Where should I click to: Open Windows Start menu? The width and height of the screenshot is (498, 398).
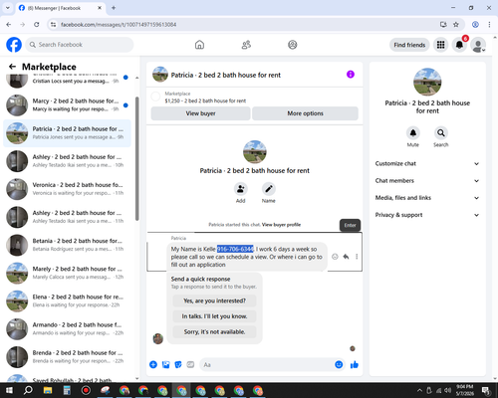[9, 390]
